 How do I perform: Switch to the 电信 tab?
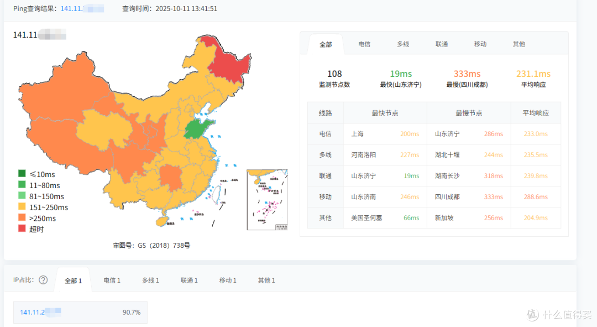[x=364, y=44]
